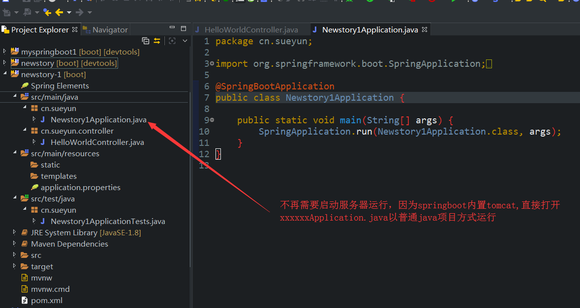Click the src/main/java source folder icon
The height and width of the screenshot is (308, 580).
pos(25,97)
